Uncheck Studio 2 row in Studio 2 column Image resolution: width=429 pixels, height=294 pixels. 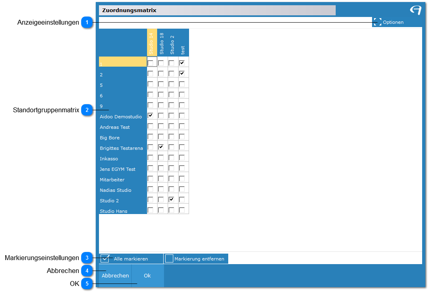coord(171,199)
